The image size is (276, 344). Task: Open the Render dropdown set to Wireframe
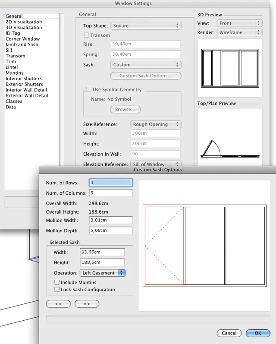click(x=241, y=32)
